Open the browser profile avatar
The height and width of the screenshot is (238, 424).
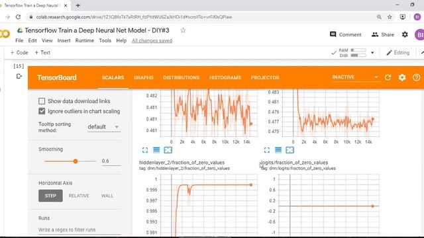(x=417, y=17)
